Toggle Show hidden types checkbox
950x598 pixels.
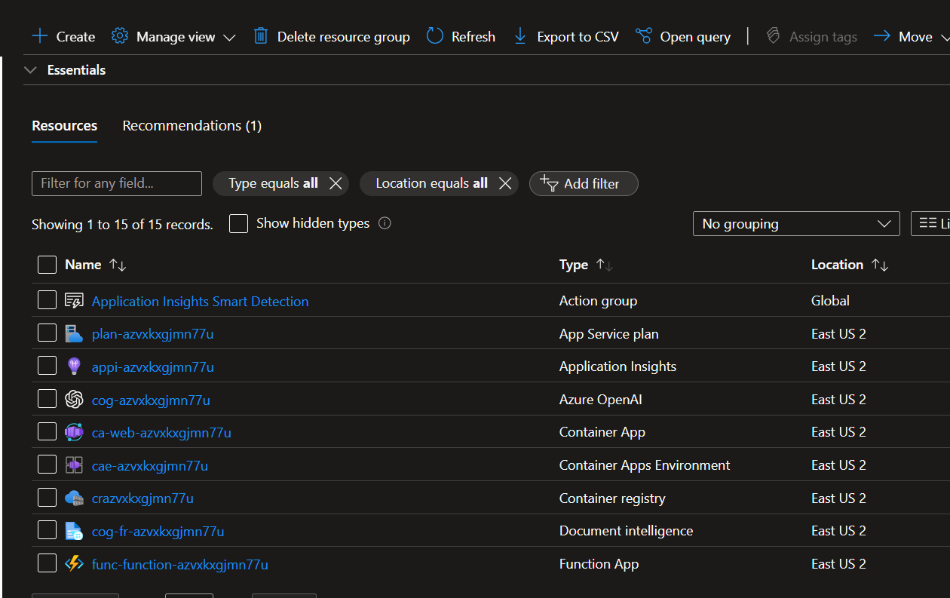[x=238, y=223]
